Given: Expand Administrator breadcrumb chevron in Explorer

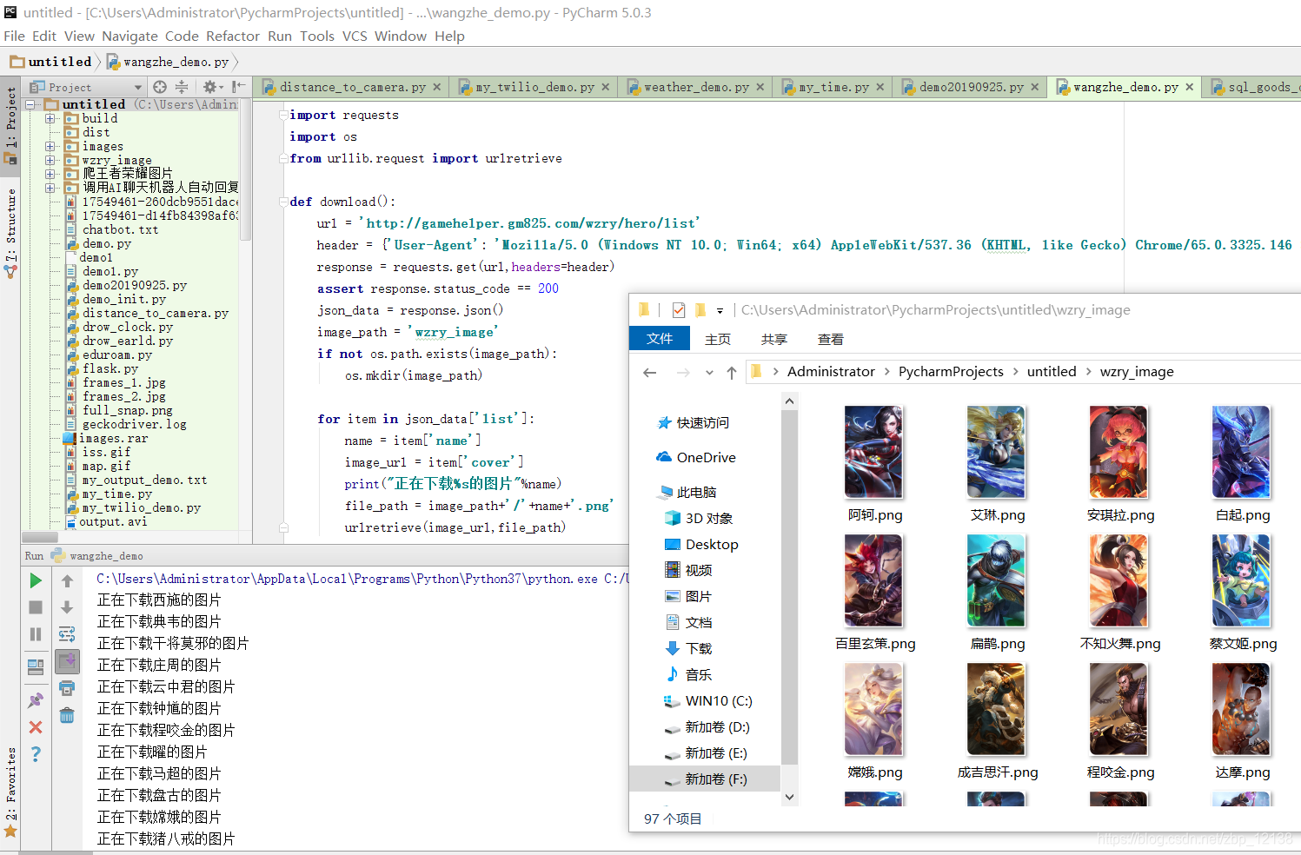Looking at the screenshot, I should pyautogui.click(x=886, y=372).
